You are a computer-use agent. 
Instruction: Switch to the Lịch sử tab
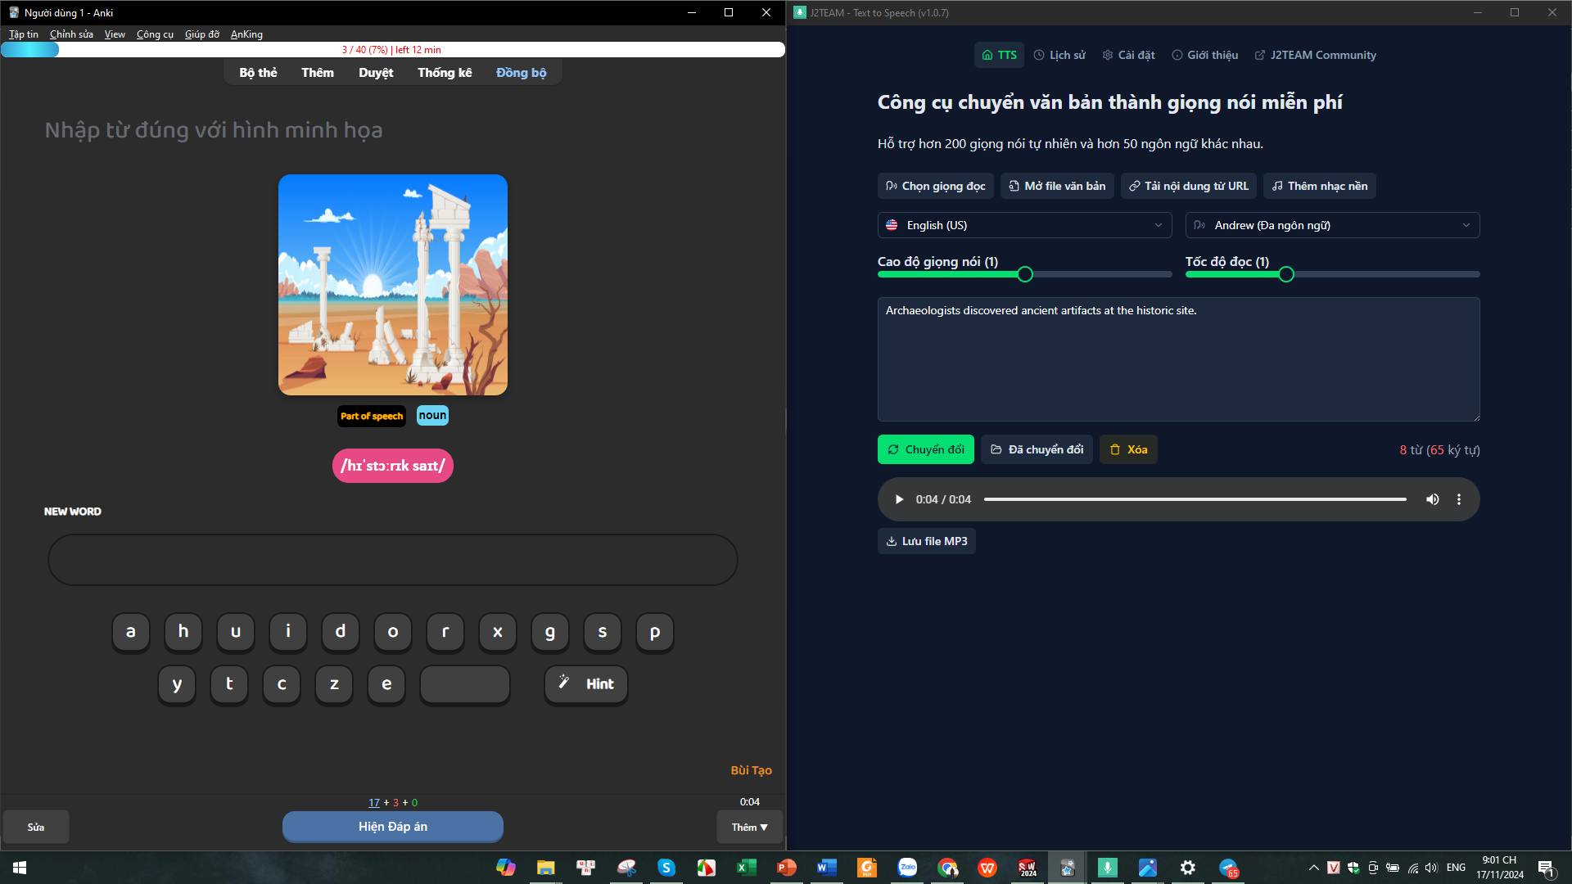click(x=1059, y=55)
